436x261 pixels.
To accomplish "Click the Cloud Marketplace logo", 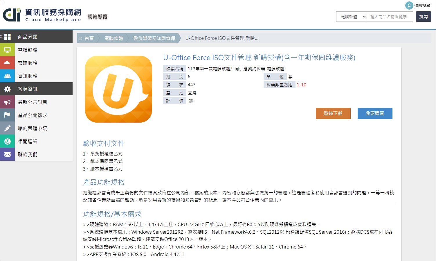I will click(42, 15).
